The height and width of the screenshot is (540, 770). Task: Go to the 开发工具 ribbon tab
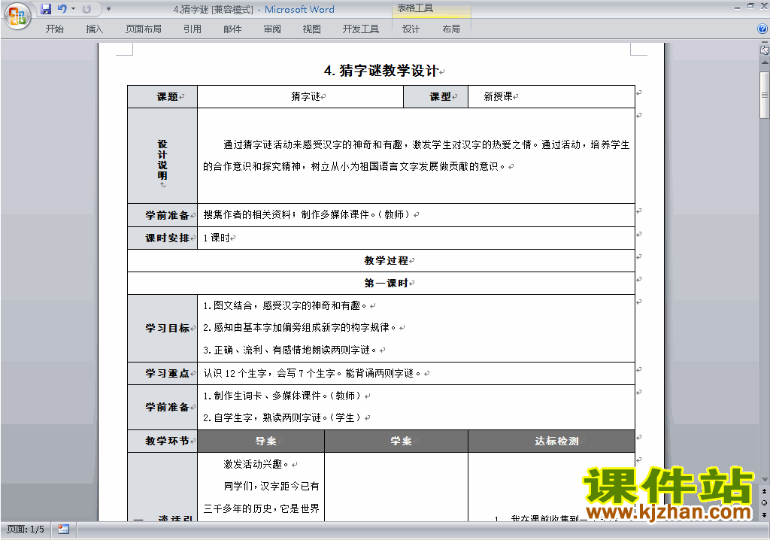click(360, 29)
